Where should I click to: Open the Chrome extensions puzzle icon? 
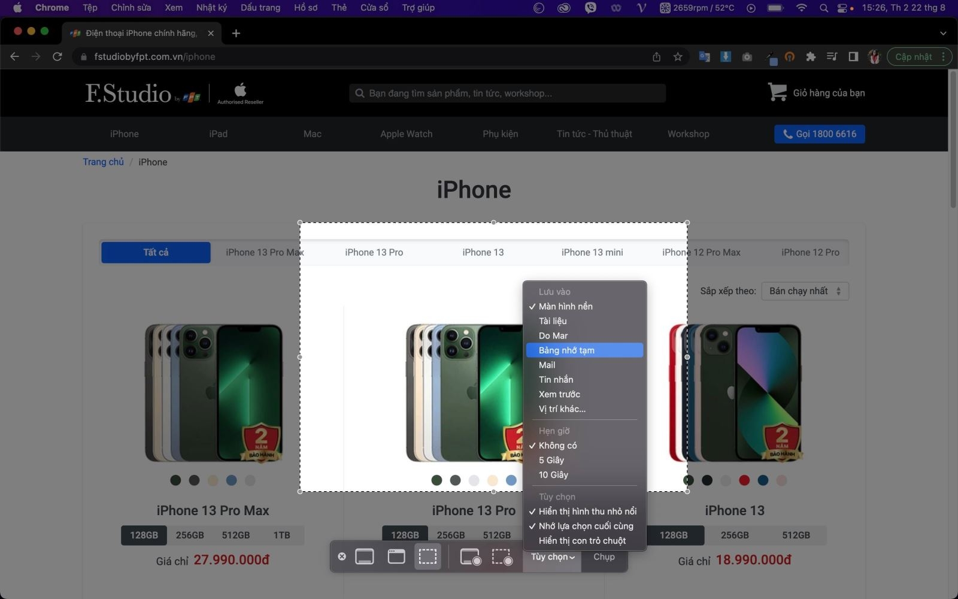point(811,56)
